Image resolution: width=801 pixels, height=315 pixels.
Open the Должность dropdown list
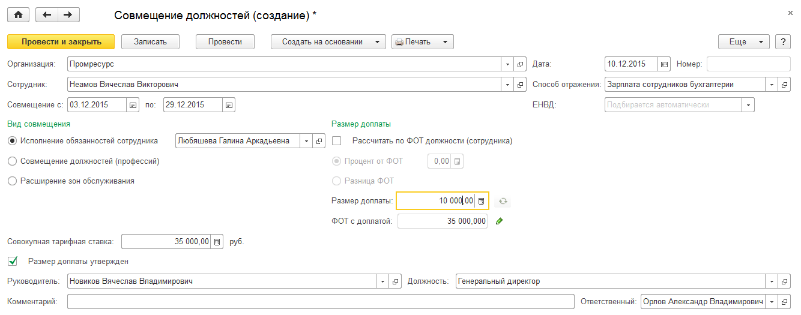pyautogui.click(x=772, y=281)
